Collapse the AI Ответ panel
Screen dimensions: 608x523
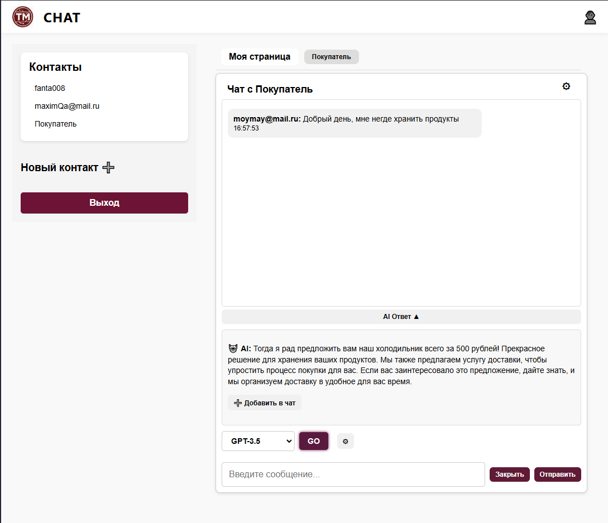pos(401,317)
